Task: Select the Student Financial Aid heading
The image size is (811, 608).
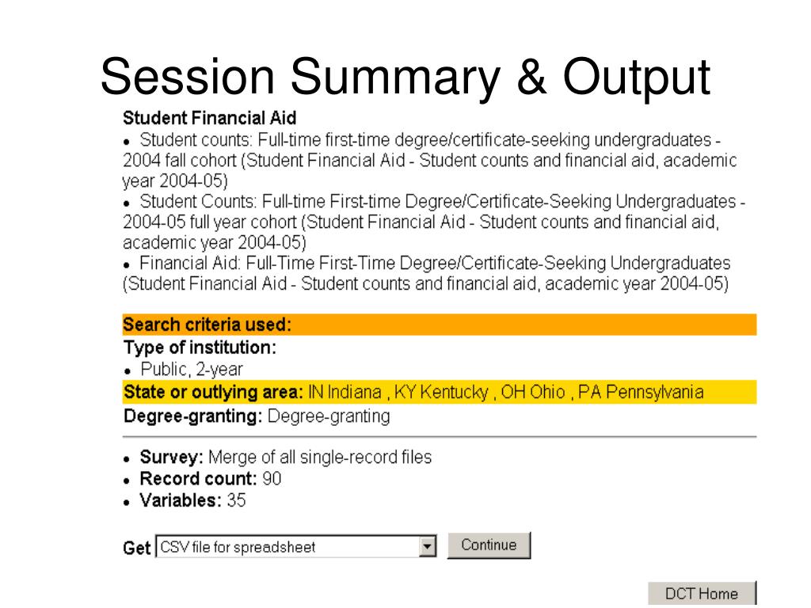Action: (x=209, y=119)
